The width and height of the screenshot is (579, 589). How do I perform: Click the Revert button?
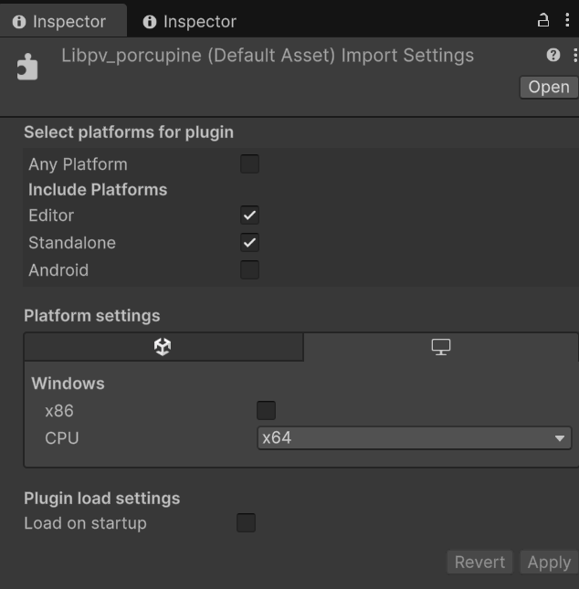pos(480,563)
